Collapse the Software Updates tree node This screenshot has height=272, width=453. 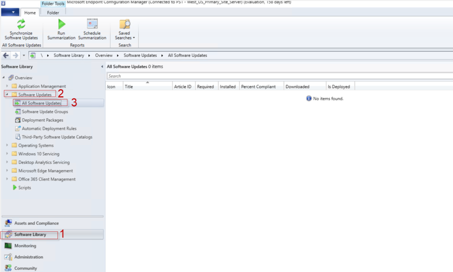(x=7, y=94)
